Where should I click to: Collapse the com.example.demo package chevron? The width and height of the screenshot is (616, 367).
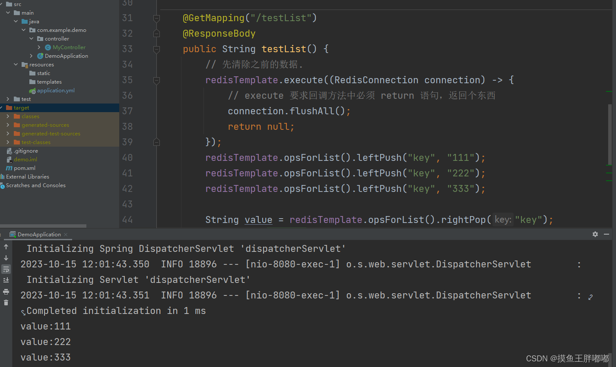point(24,30)
